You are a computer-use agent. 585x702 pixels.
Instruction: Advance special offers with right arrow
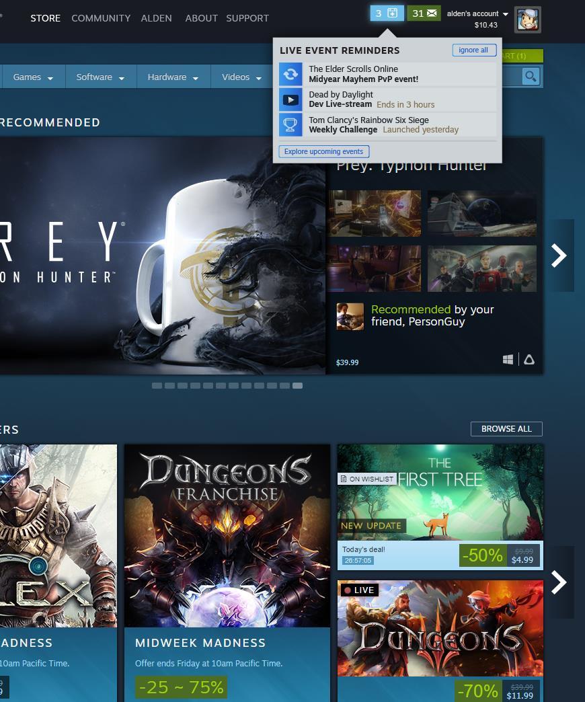point(559,582)
